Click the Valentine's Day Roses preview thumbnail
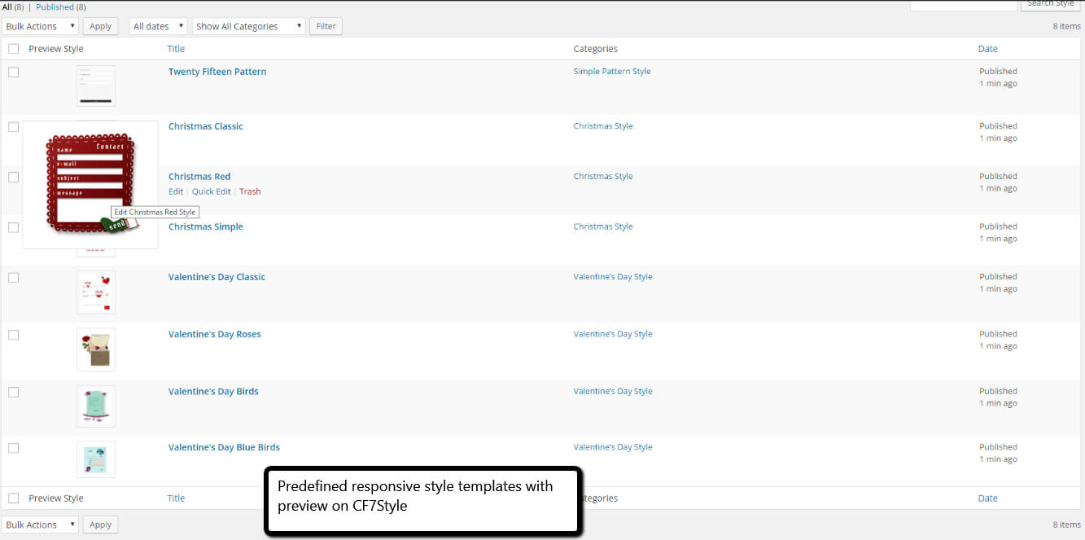The width and height of the screenshot is (1085, 540). coord(95,349)
